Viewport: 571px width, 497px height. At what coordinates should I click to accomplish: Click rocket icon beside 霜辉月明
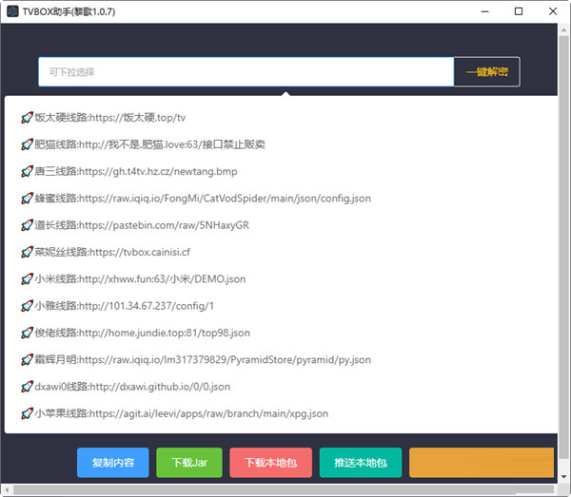coord(27,359)
